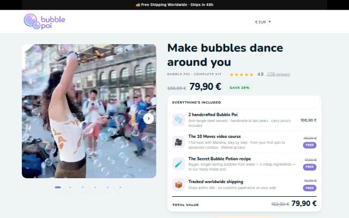
Task: Click the 79,90 € price beside SAVE badge
Action: [205, 87]
